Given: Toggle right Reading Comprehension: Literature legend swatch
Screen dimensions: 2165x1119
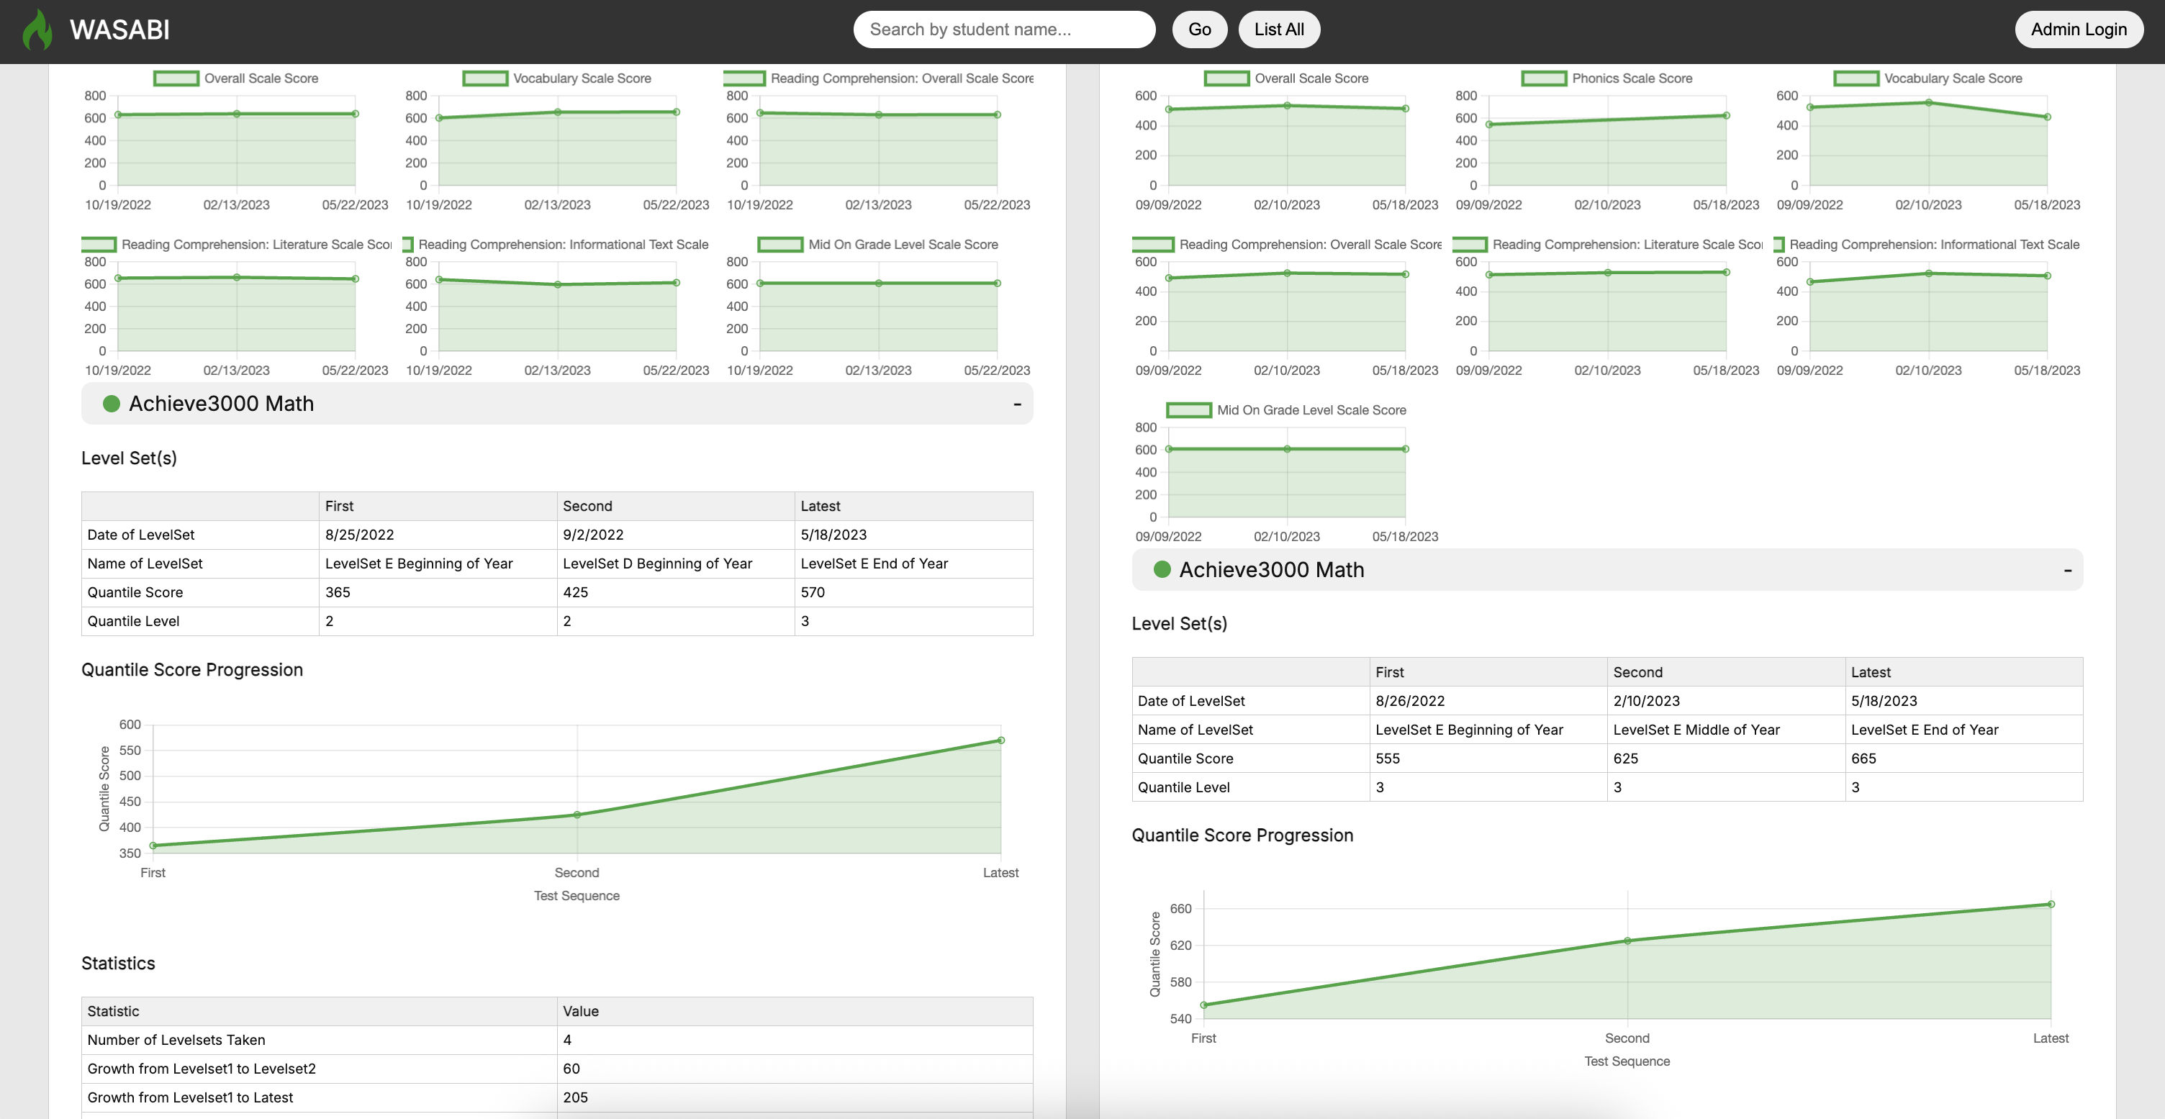Looking at the screenshot, I should coord(1470,245).
